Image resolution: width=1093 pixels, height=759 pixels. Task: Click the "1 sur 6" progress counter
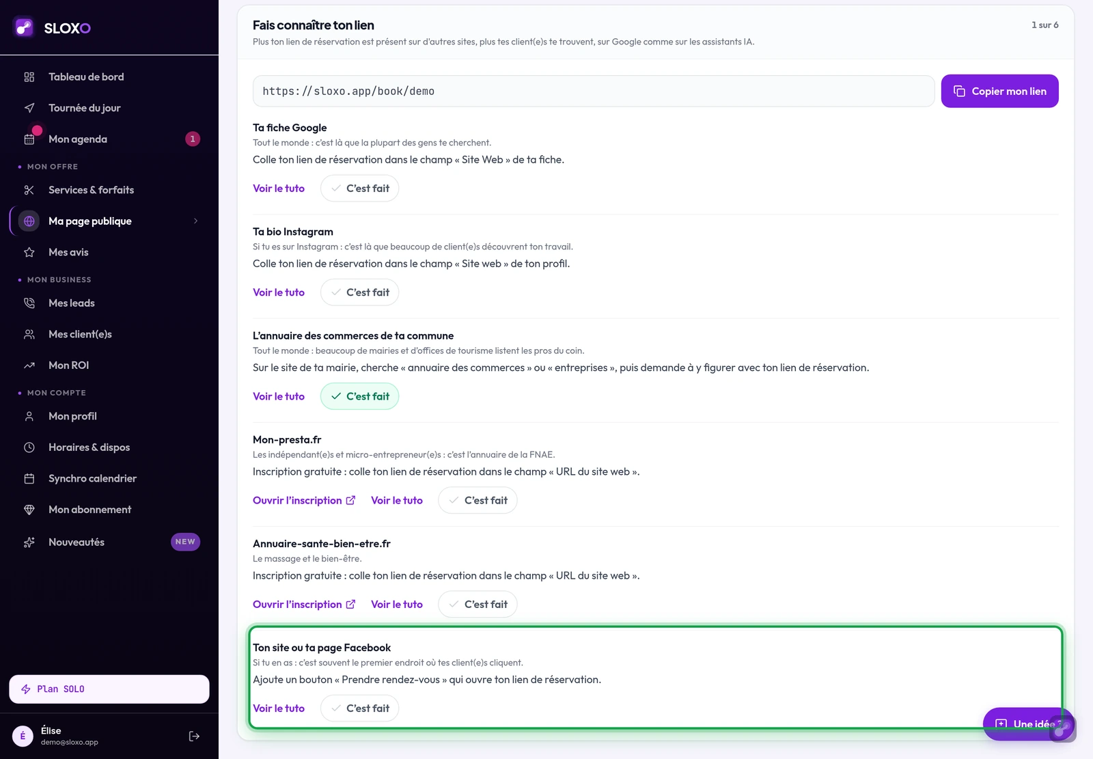pyautogui.click(x=1045, y=25)
